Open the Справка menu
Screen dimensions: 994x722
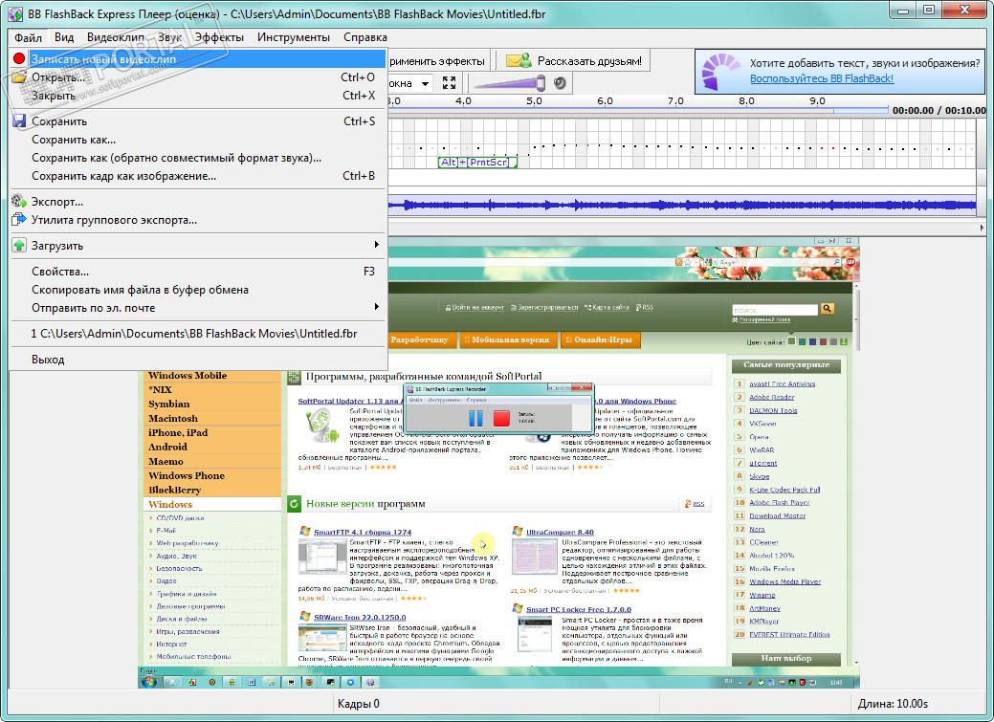click(365, 37)
